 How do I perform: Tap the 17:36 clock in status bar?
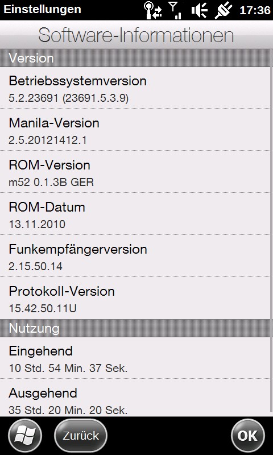coord(255,10)
